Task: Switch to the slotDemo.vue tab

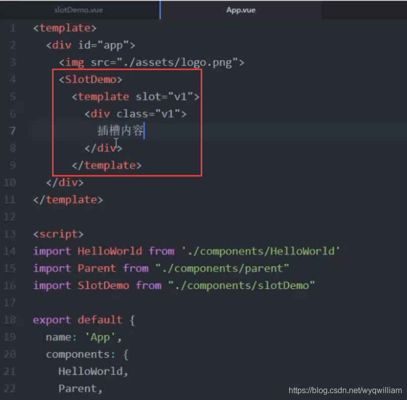Action: 78,10
